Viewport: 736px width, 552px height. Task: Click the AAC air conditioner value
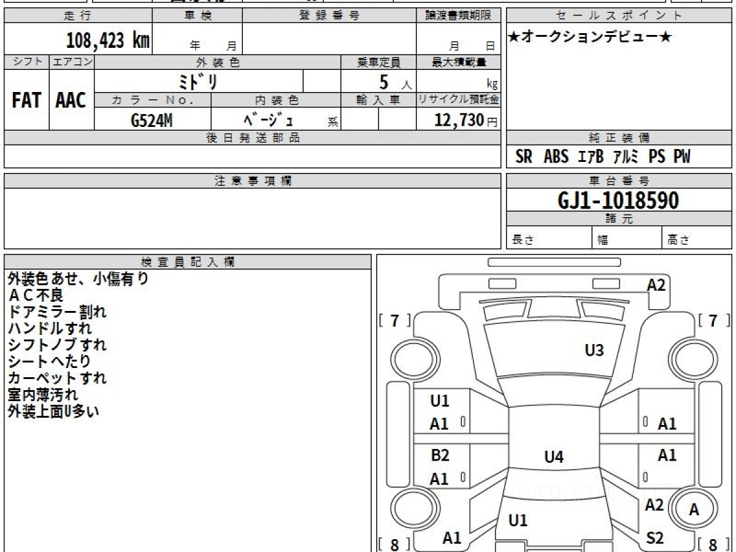pyautogui.click(x=71, y=101)
